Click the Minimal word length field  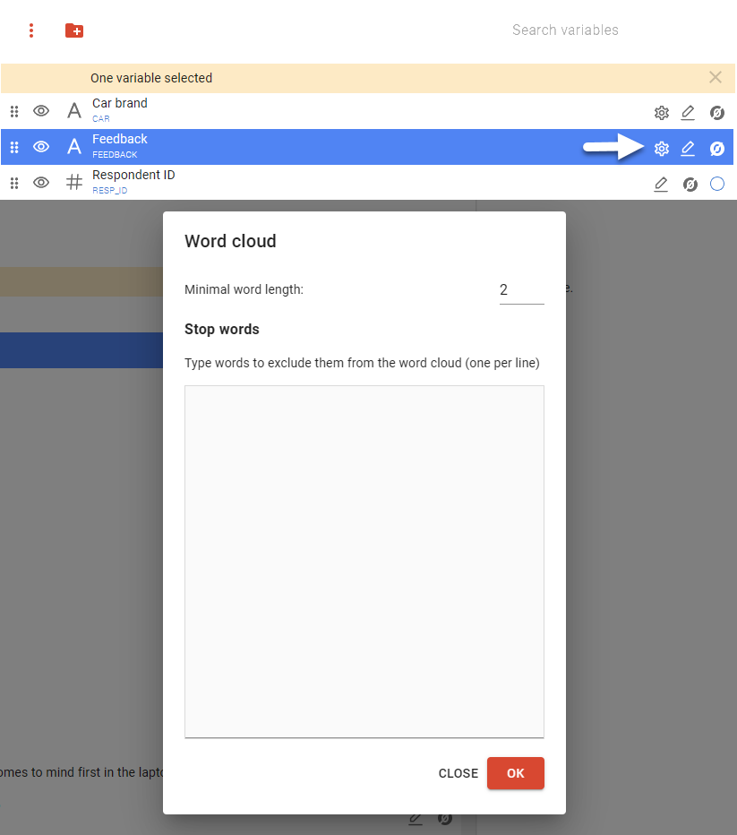pos(521,290)
